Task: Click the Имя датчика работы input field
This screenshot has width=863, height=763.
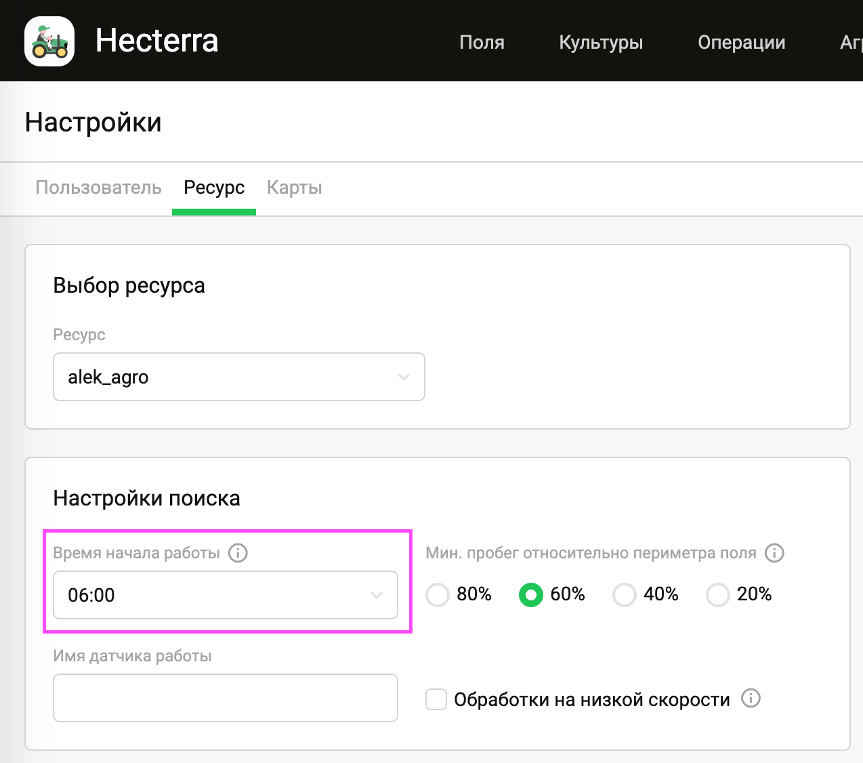Action: [x=225, y=698]
